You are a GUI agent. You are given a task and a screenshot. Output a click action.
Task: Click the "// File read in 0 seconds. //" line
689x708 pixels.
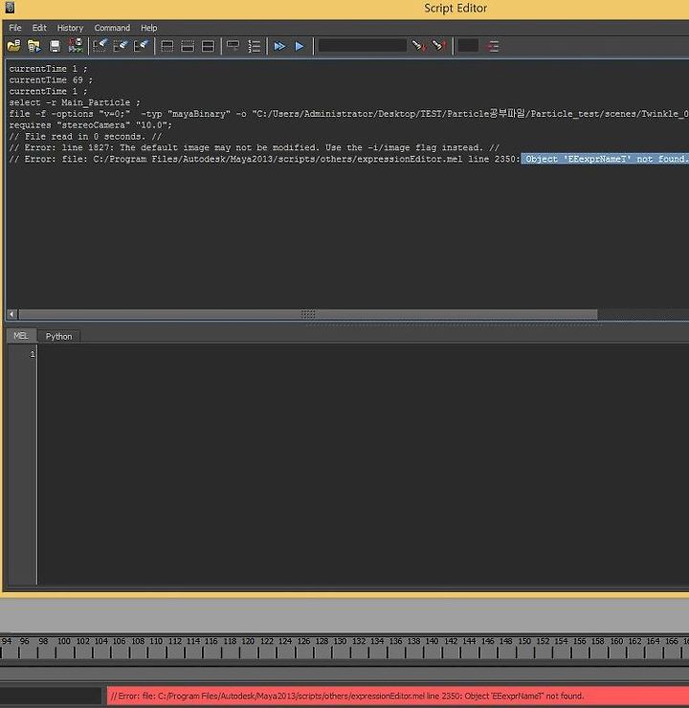click(85, 137)
